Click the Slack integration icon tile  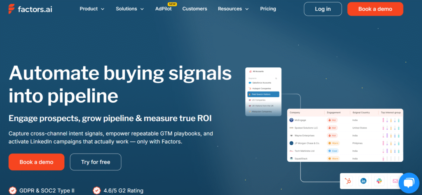point(379,181)
